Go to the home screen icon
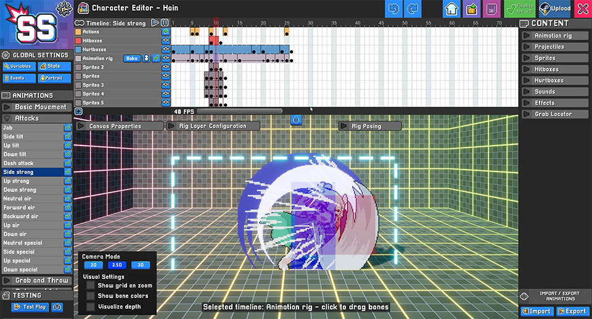The image size is (592, 319). 451,9
